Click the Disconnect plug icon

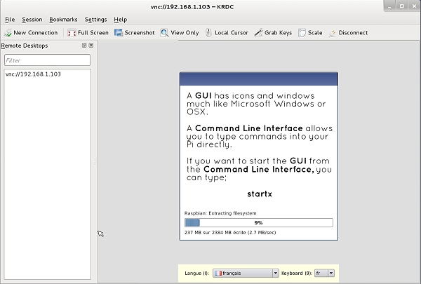coord(333,33)
